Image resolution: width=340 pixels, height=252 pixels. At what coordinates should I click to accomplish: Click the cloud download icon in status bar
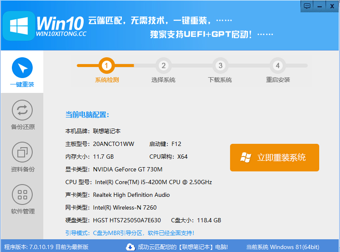pyautogui.click(x=130, y=247)
